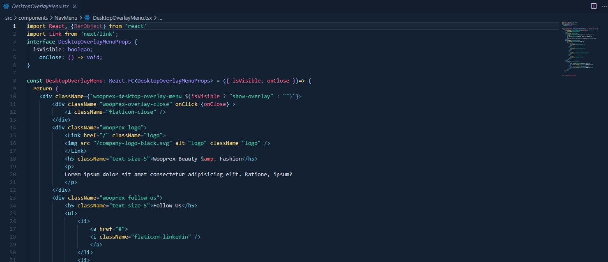Click the React file icon in breadcrumbs
The width and height of the screenshot is (608, 262).
tap(87, 18)
